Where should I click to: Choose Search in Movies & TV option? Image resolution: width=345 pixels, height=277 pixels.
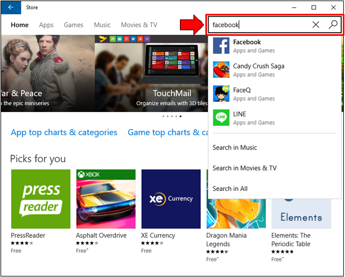(x=245, y=168)
